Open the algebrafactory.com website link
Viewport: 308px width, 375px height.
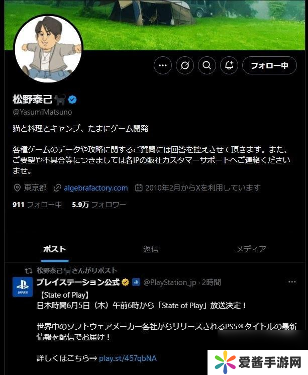pyautogui.click(x=95, y=188)
